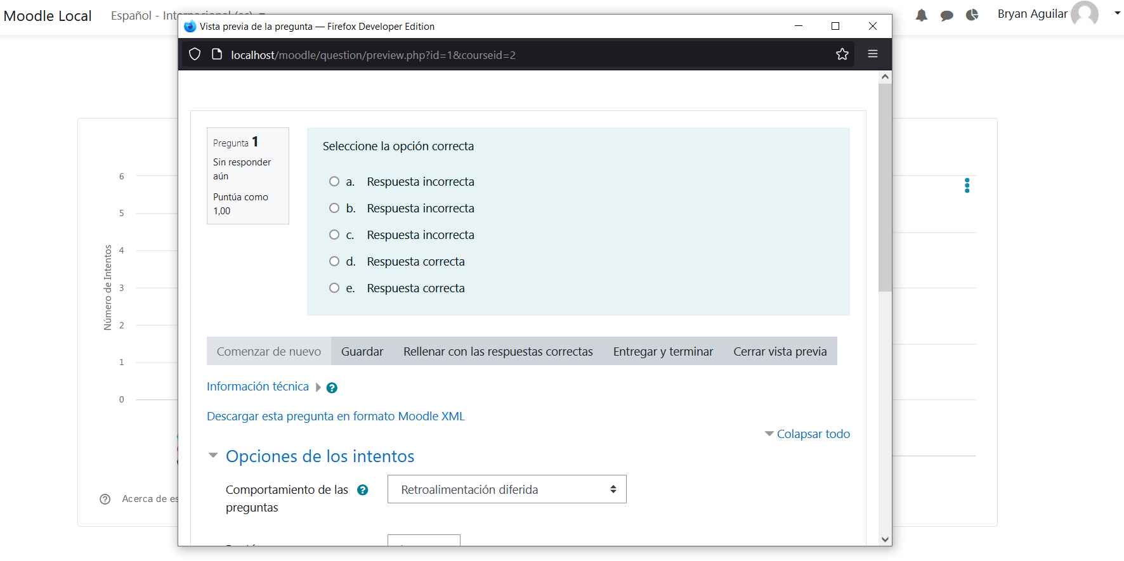Select option e Respuesta correcta
This screenshot has width=1124, height=561.
334,288
